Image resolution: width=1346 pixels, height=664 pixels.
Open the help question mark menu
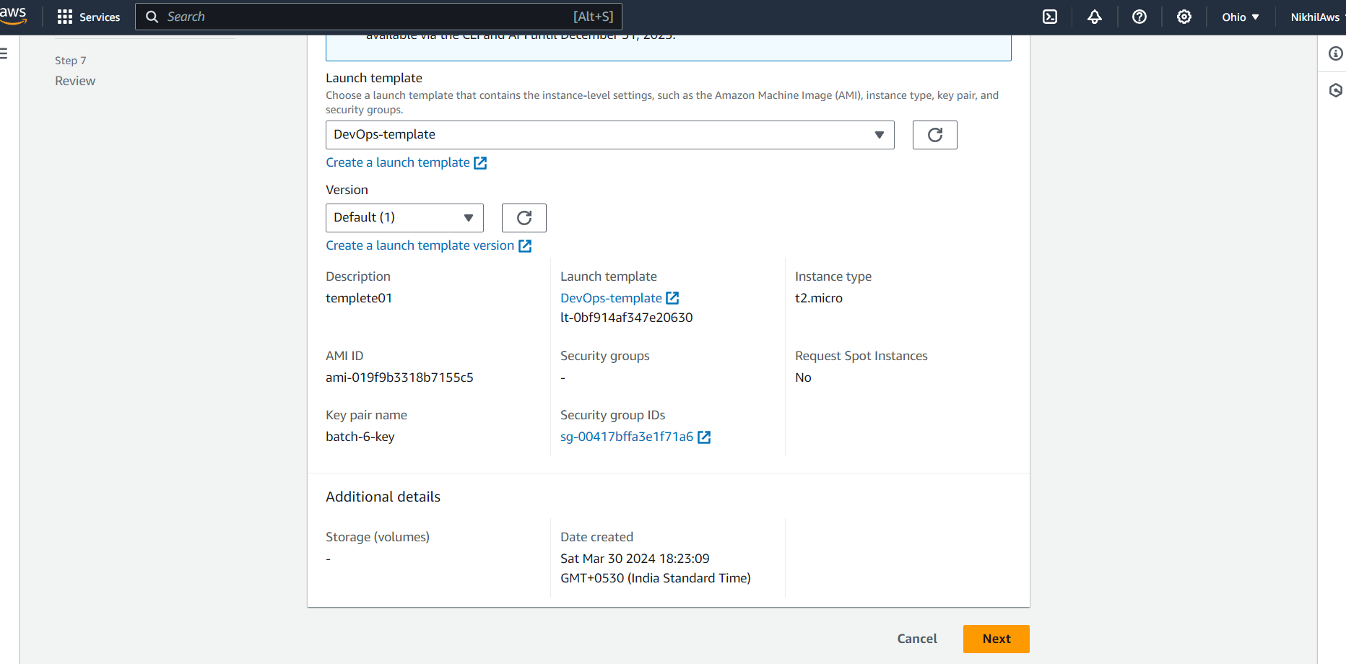coord(1139,17)
